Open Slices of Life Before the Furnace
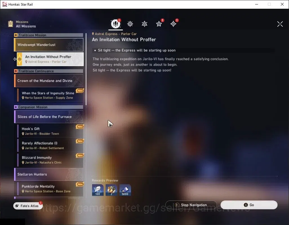The width and height of the screenshot is (289, 225). point(49,117)
